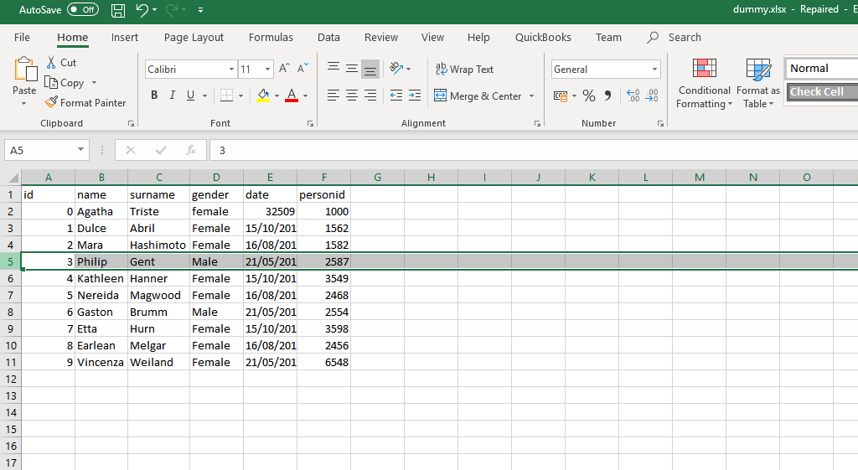Click the Increase Indent icon

click(414, 96)
